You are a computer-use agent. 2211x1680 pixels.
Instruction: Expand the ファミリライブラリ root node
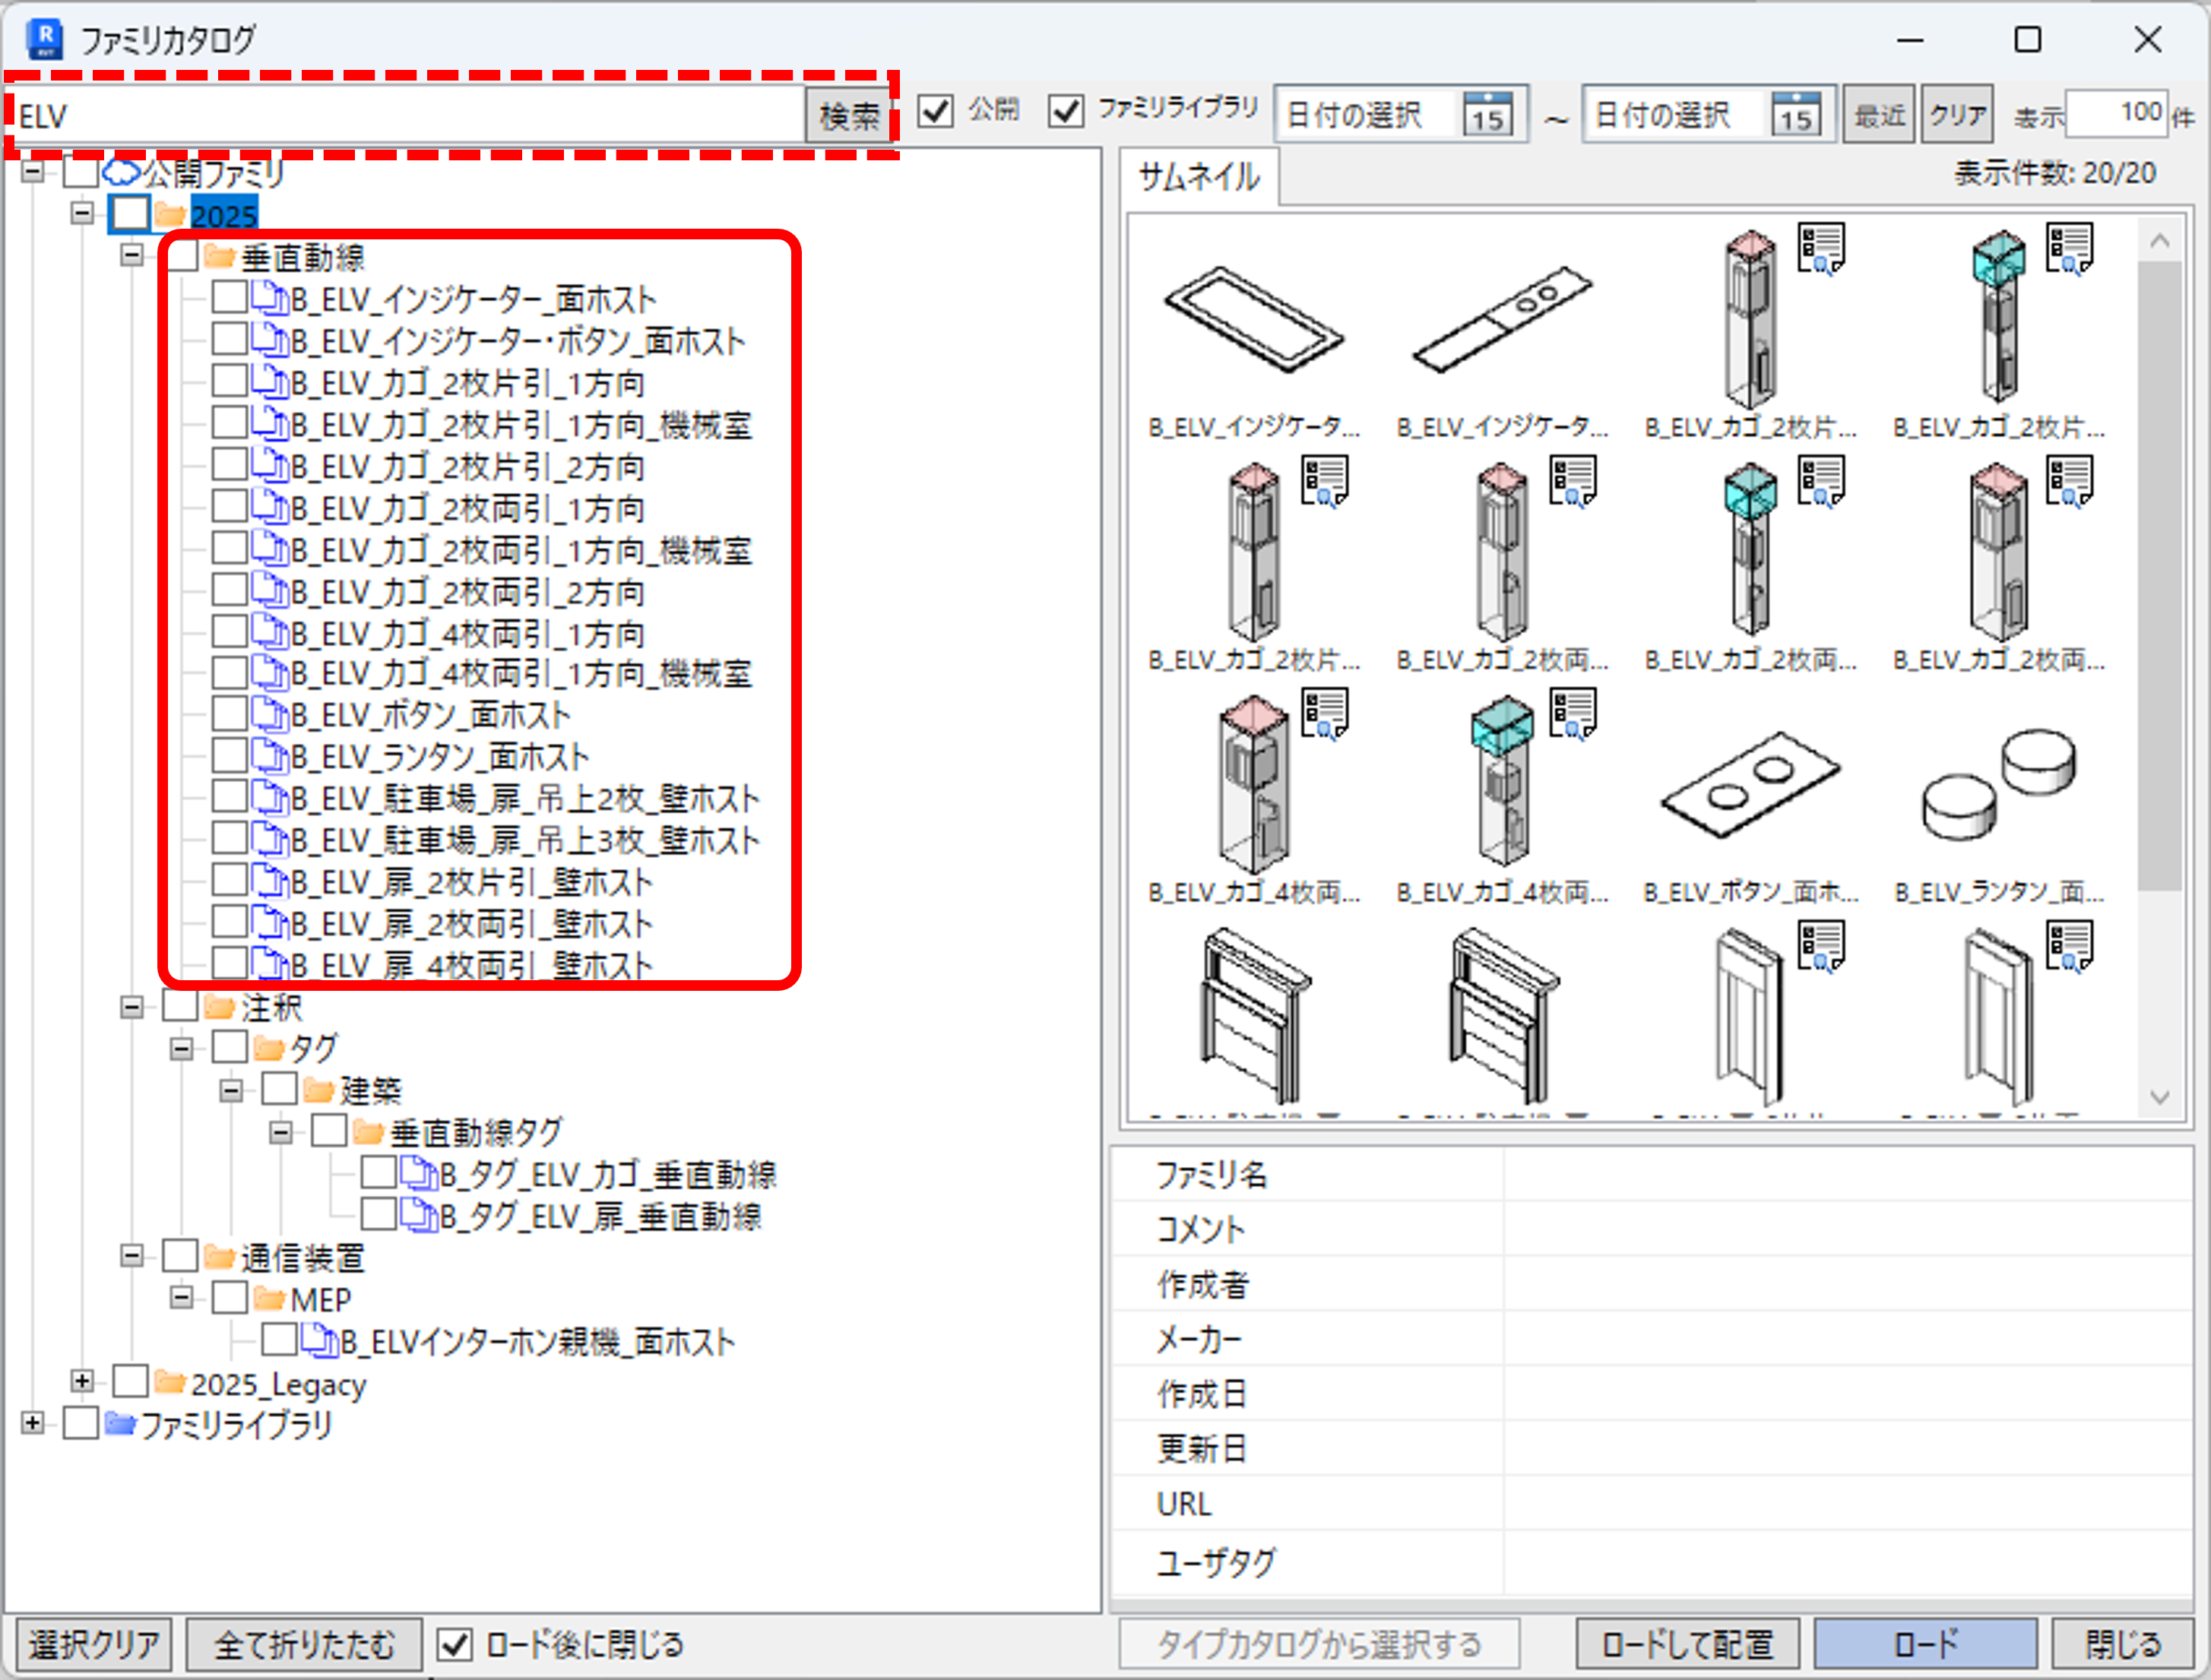pos(32,1422)
